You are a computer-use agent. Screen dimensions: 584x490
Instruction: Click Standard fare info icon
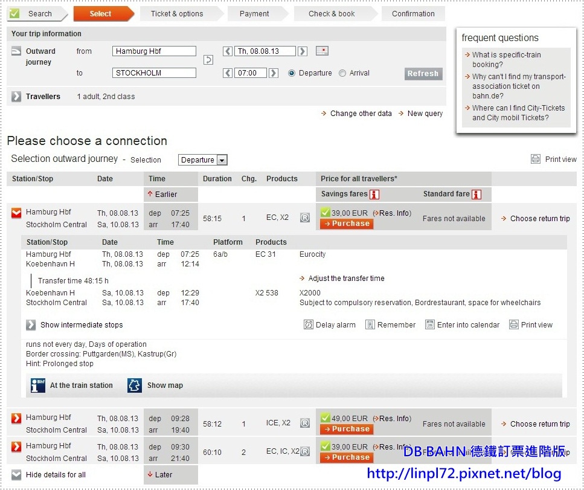(477, 195)
